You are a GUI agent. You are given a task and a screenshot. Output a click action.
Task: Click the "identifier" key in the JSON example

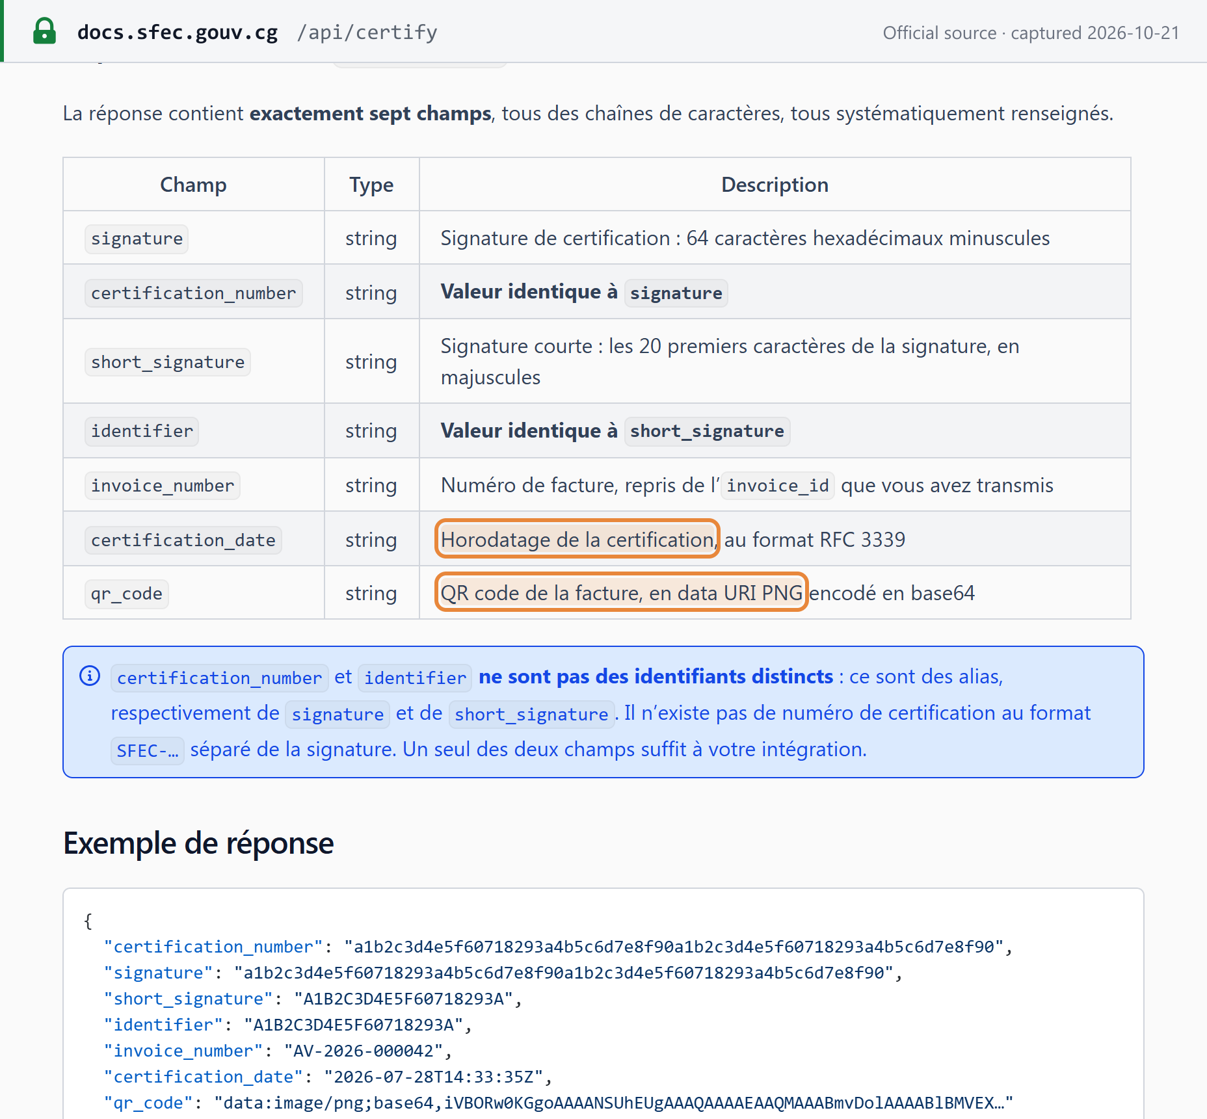point(163,1025)
